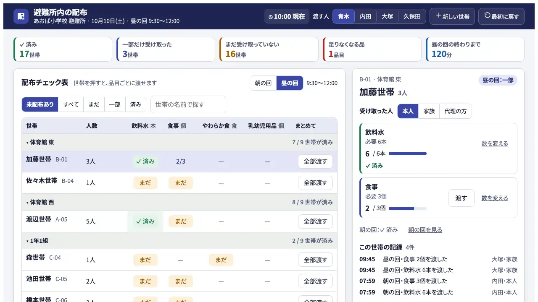Click the やわらか食 まだ chip for 森世帯
Viewport: 538px width, 302px height.
(221, 260)
